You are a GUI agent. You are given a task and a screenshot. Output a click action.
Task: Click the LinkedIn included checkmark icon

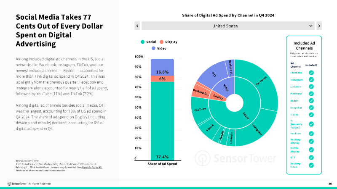pos(311,87)
